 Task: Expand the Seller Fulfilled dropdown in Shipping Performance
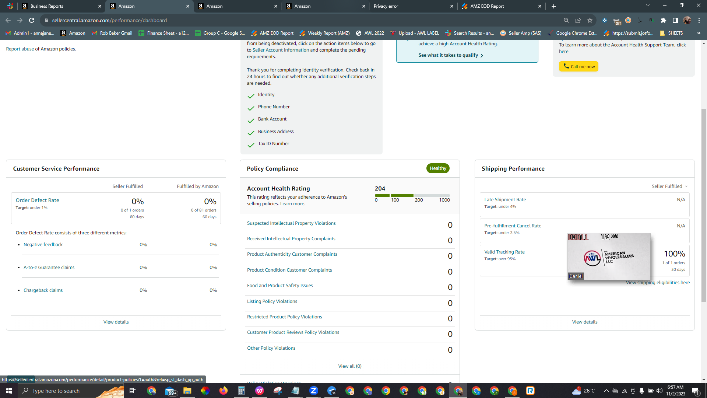(x=669, y=186)
